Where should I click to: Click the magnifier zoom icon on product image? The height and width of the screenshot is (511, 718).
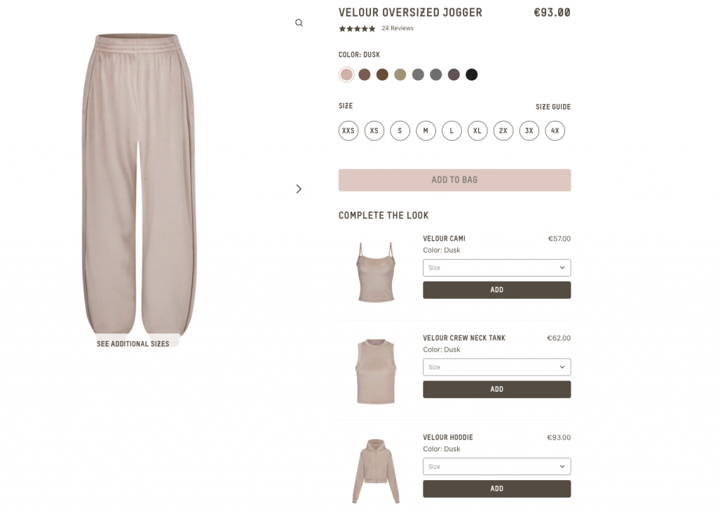299,23
